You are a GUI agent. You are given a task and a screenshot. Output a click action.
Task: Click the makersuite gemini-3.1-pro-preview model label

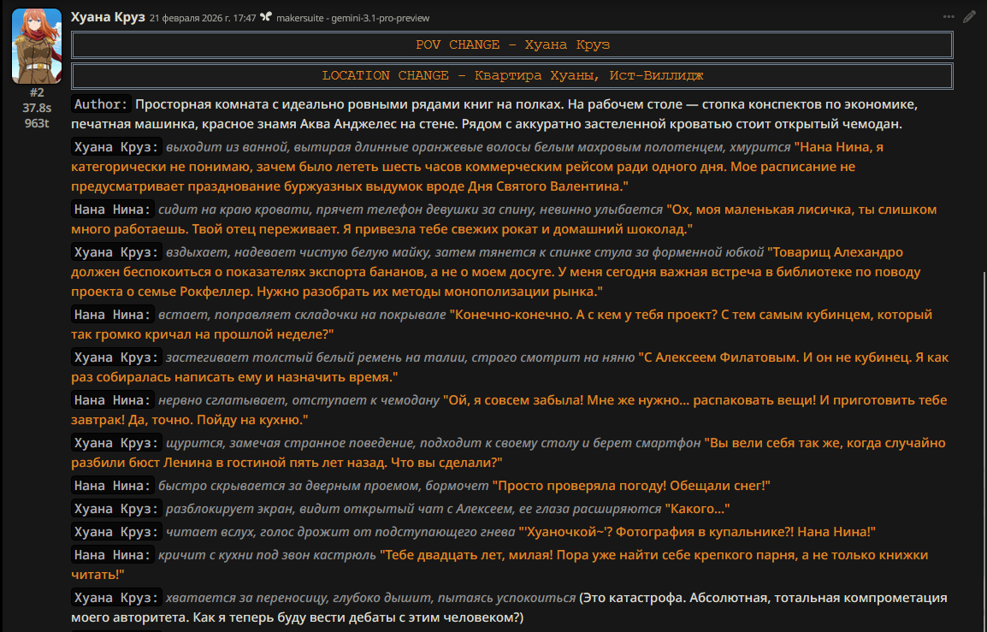[352, 18]
